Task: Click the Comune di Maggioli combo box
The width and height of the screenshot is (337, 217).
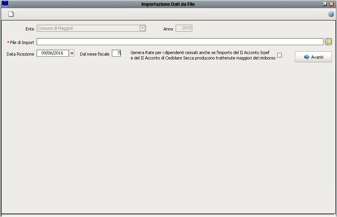Action: (91, 28)
